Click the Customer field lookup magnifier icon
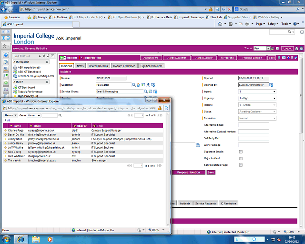This screenshot has height=244, width=305. click(x=134, y=84)
